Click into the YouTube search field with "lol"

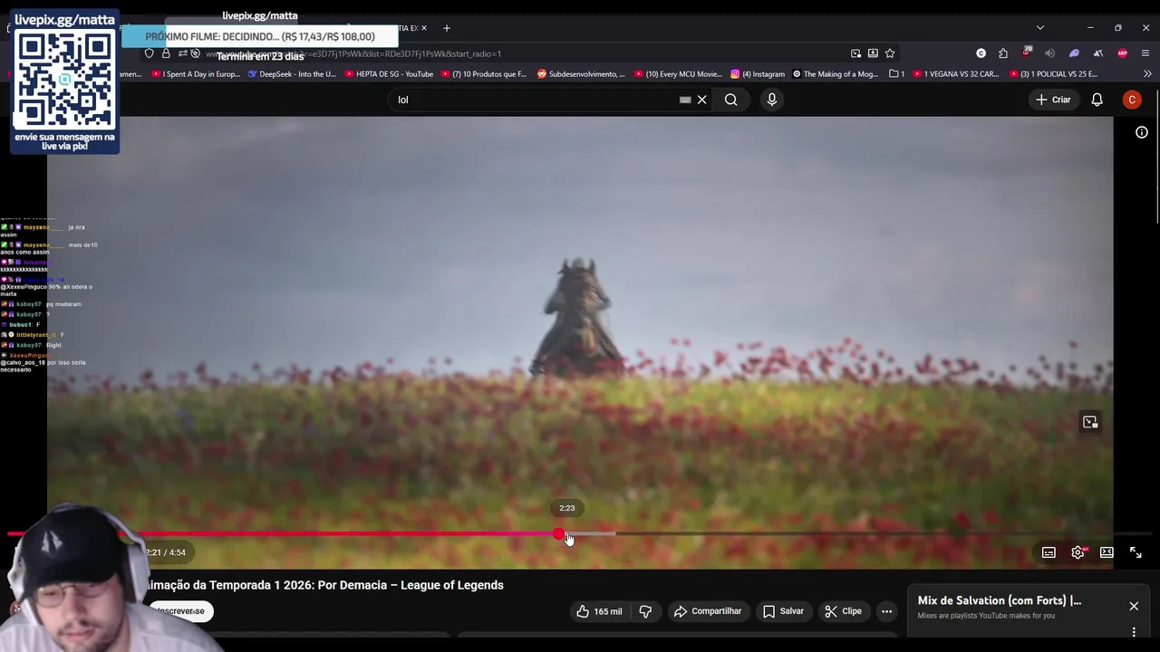point(535,100)
